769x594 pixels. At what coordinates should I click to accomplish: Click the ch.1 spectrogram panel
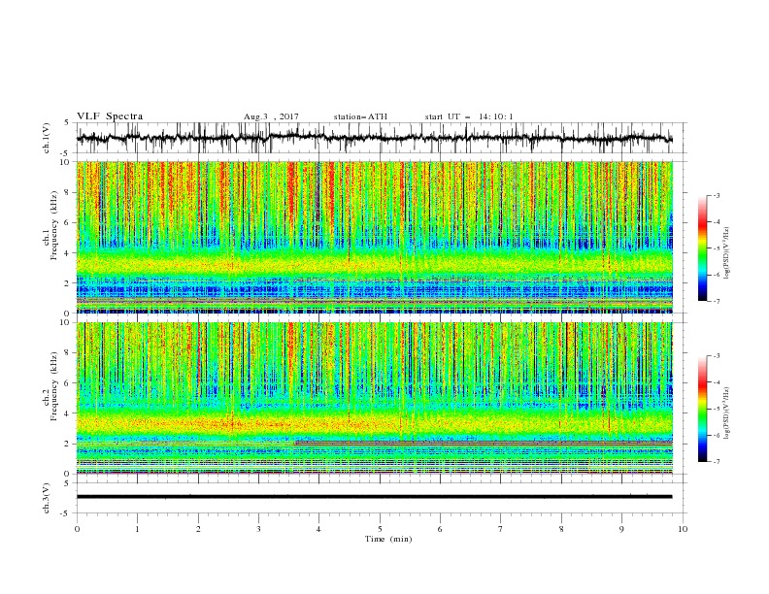pos(375,237)
